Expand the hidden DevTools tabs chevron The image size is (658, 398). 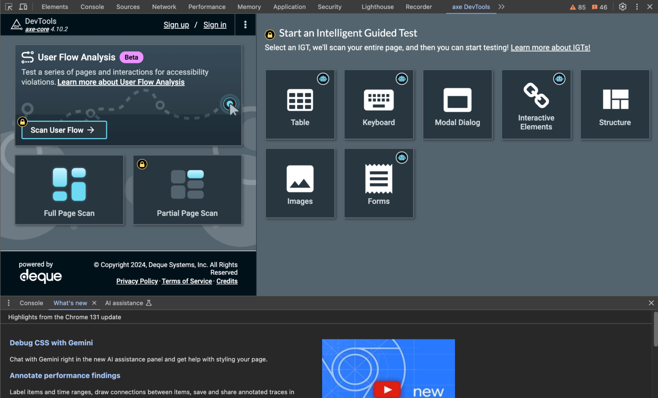502,7
